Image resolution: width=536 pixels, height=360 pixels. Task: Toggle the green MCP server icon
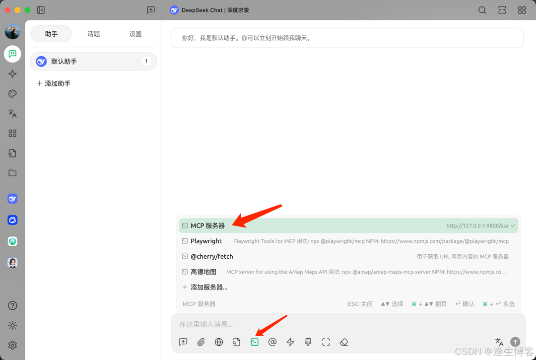point(255,342)
